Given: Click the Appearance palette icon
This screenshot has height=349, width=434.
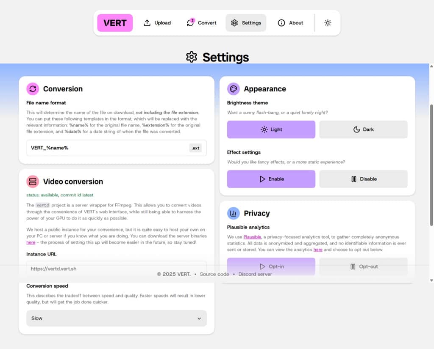Looking at the screenshot, I should tap(234, 89).
